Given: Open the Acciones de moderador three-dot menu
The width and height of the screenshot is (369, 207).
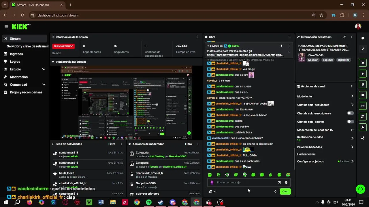Looking at the screenshot, I should tap(198, 144).
